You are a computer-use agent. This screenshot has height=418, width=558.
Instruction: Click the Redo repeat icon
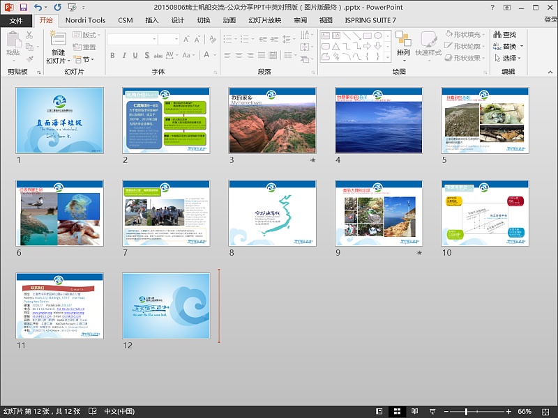[x=57, y=7]
